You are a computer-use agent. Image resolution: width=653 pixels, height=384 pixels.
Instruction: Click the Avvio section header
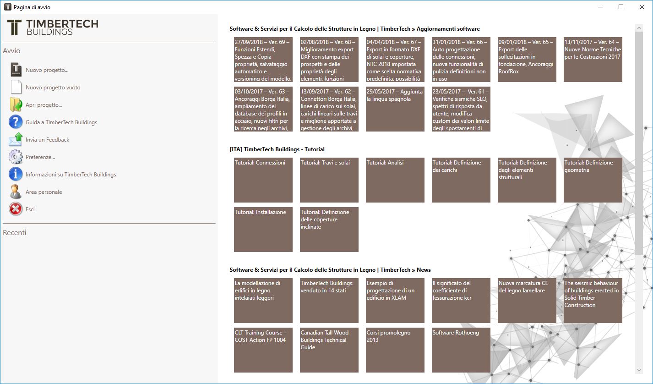[11, 51]
